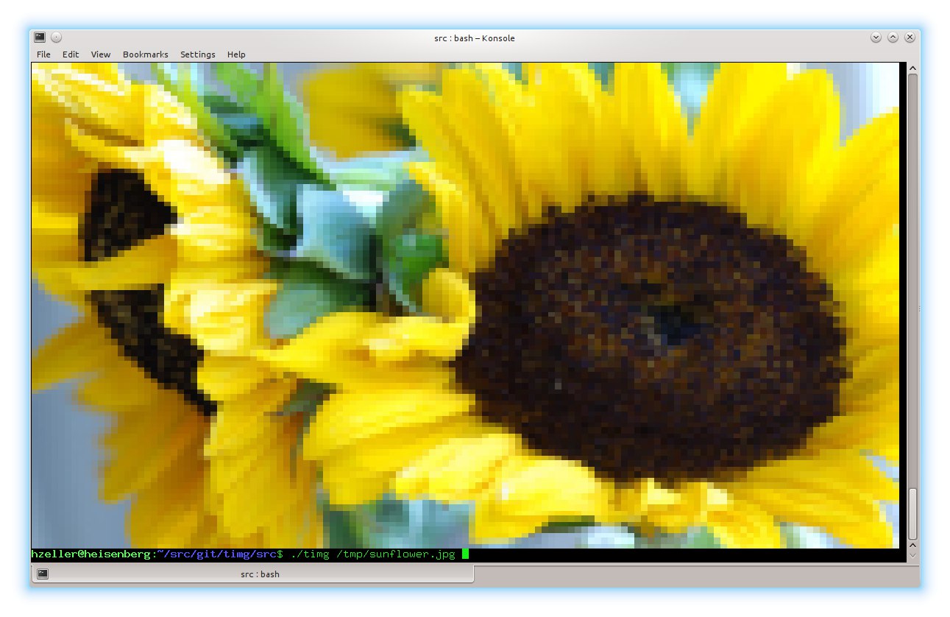
Task: Open the Konsole window menu terminal icon
Action: click(40, 38)
